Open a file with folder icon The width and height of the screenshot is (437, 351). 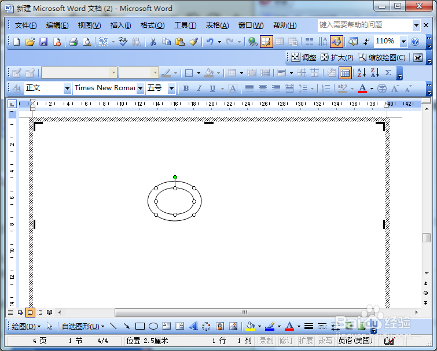click(x=30, y=42)
